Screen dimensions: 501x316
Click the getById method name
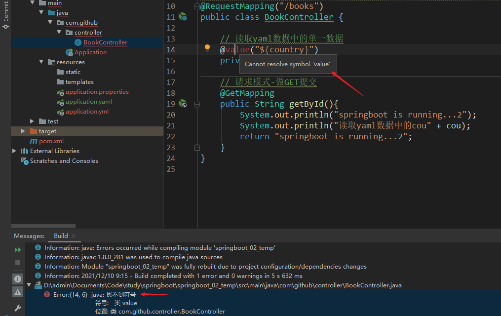tap(307, 104)
